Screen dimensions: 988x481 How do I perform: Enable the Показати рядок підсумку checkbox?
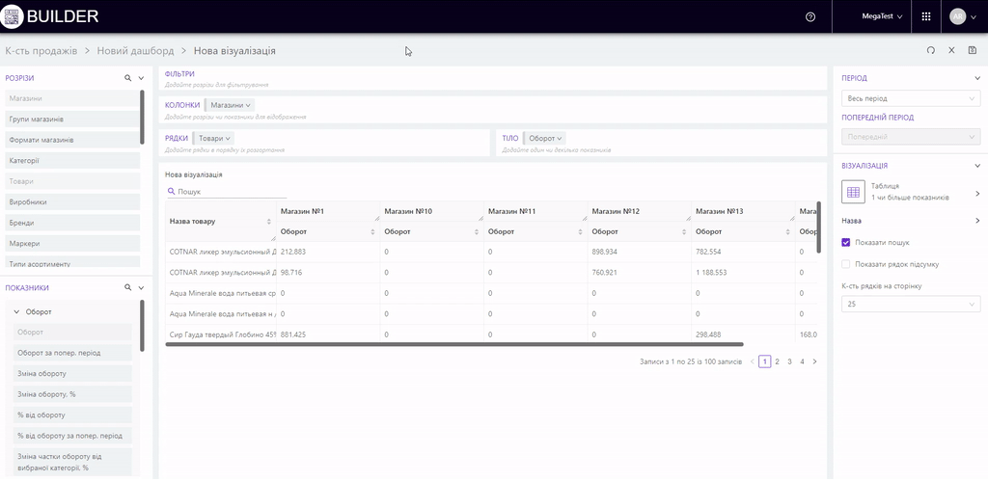[846, 263]
